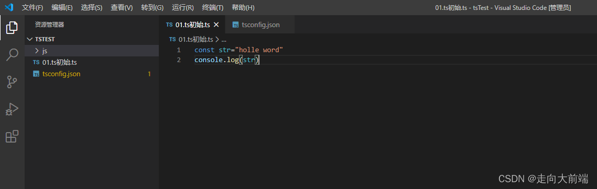Click the "holle word" string in code
597x189 pixels.
coord(259,50)
